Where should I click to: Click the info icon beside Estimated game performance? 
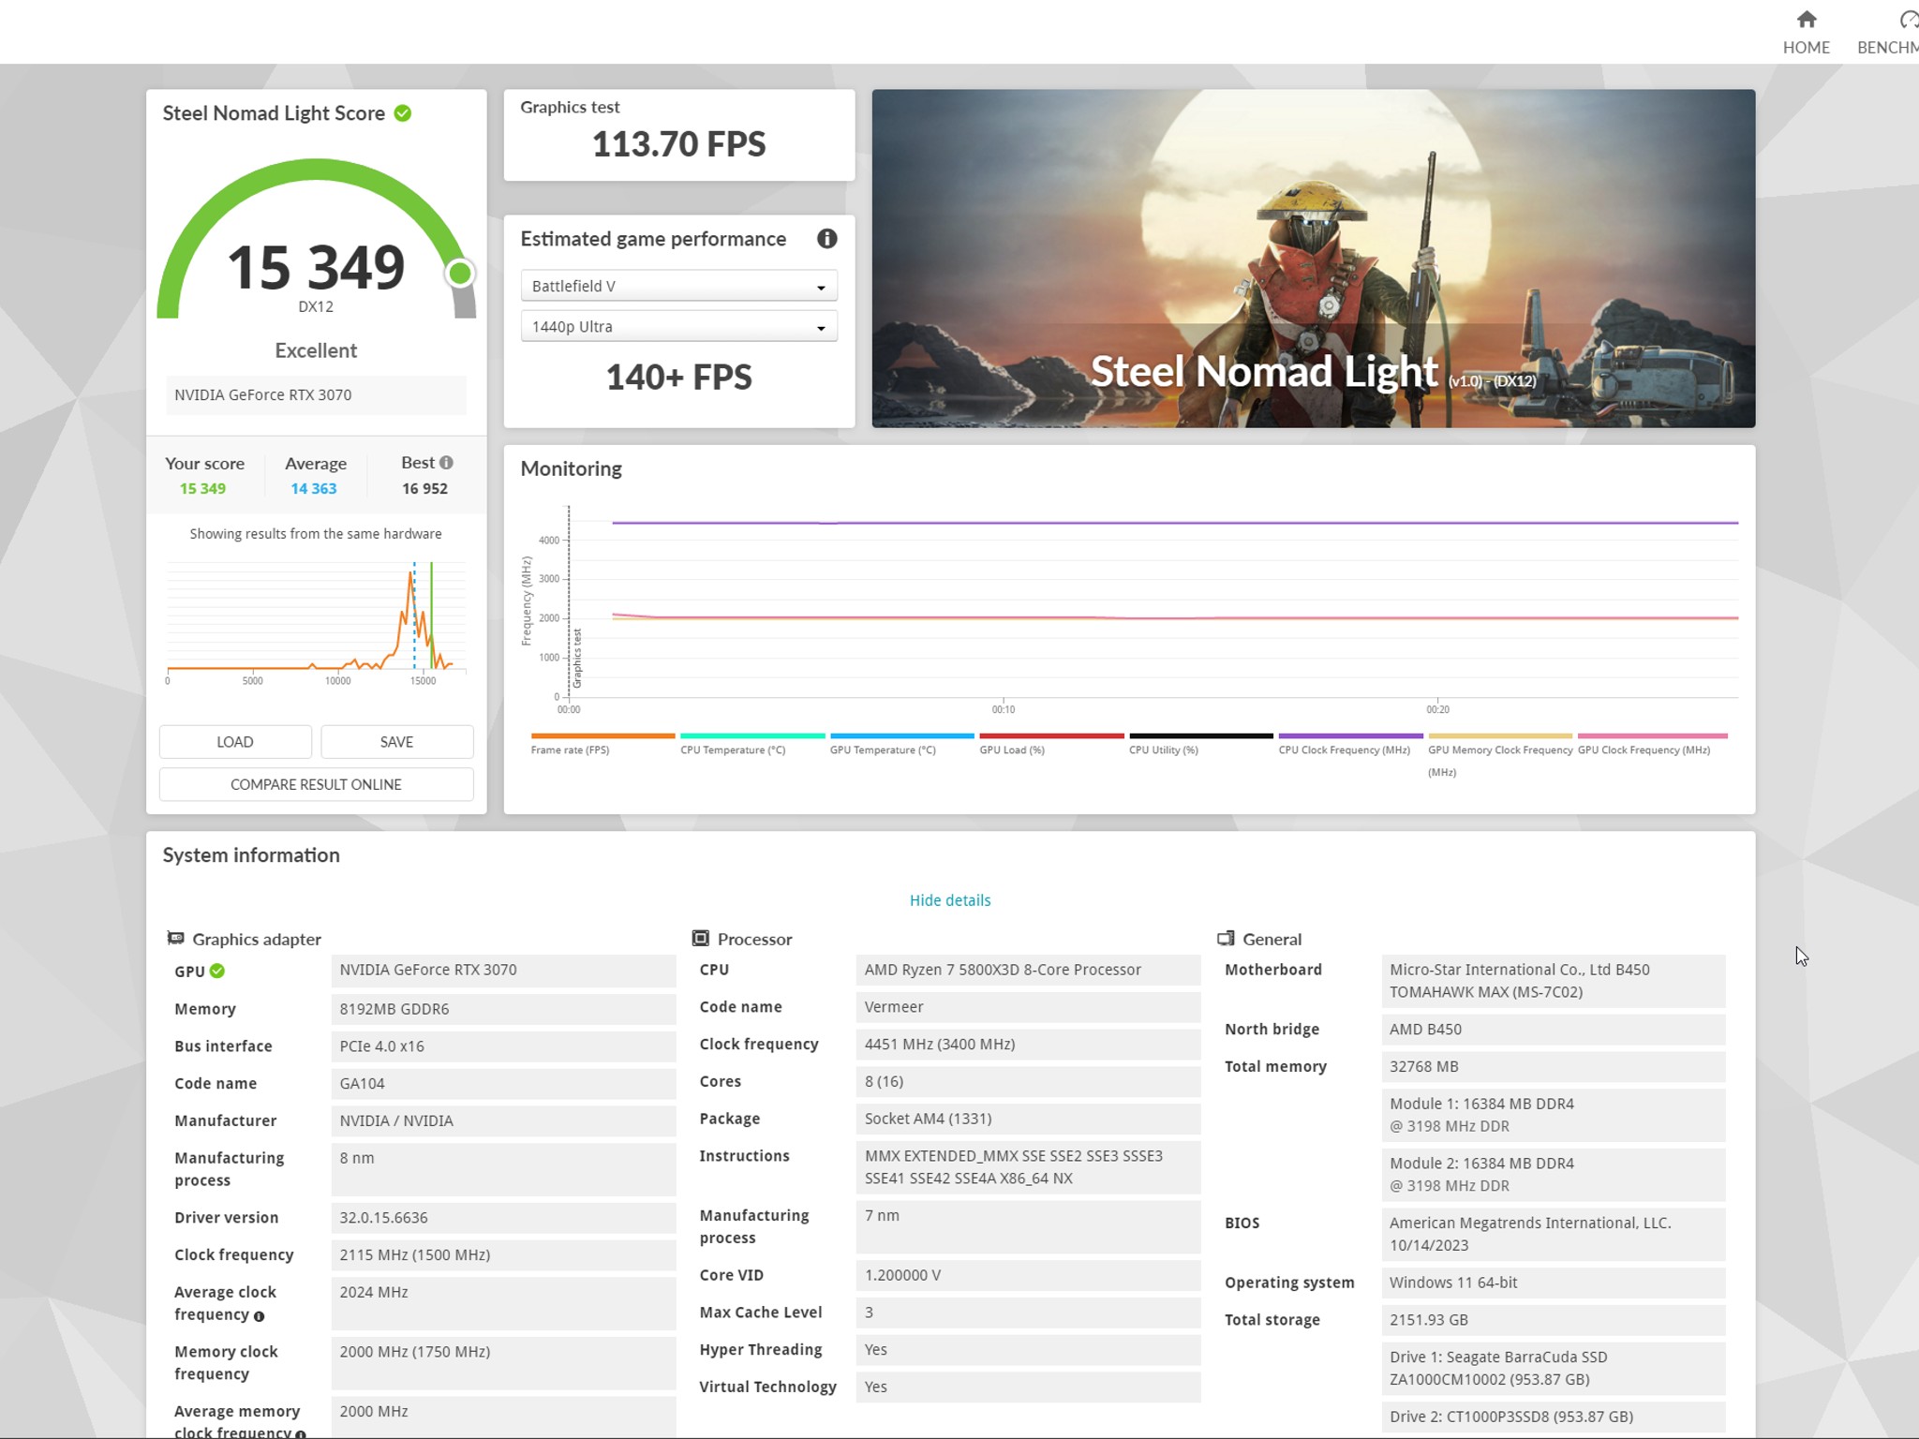click(x=826, y=239)
